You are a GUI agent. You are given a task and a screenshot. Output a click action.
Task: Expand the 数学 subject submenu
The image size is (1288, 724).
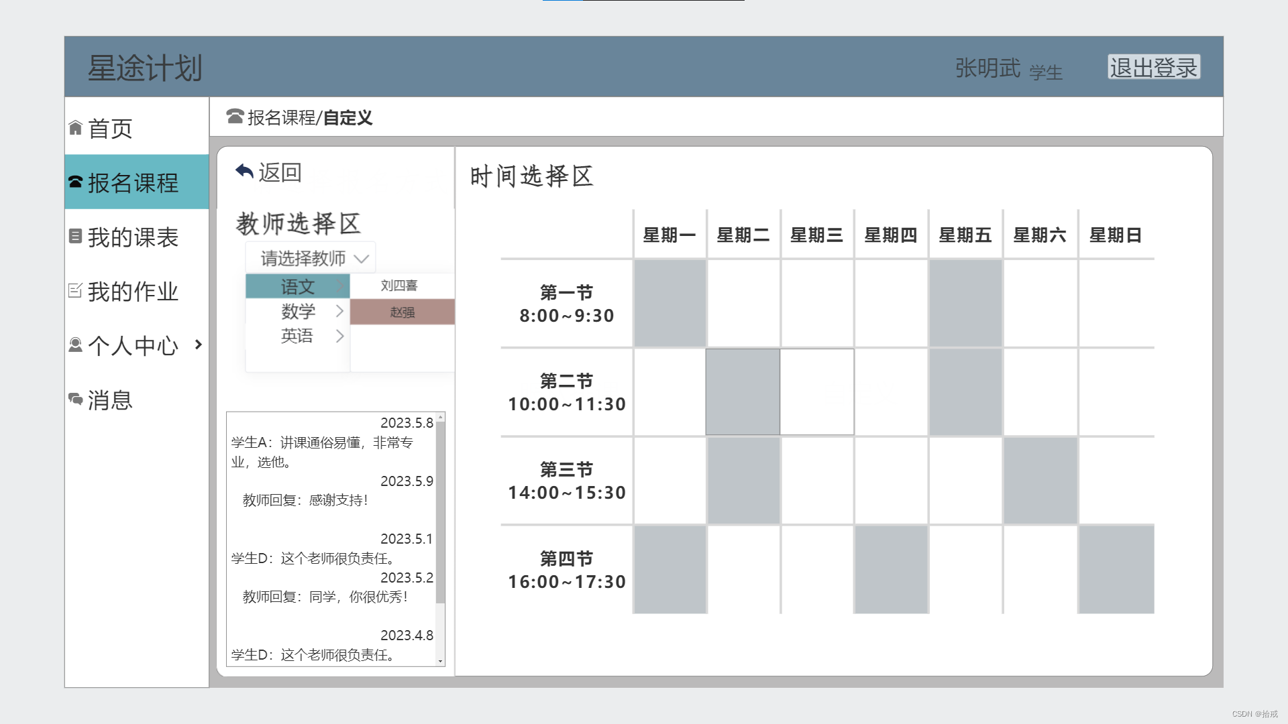(298, 311)
